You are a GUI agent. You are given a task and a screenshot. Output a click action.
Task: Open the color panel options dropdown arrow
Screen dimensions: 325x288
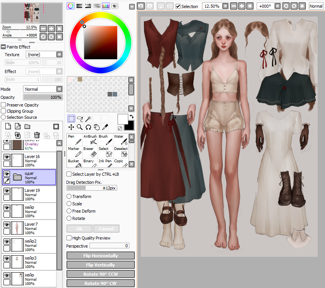pos(132,7)
